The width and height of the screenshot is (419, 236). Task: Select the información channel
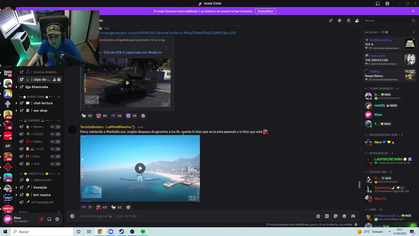point(40,180)
